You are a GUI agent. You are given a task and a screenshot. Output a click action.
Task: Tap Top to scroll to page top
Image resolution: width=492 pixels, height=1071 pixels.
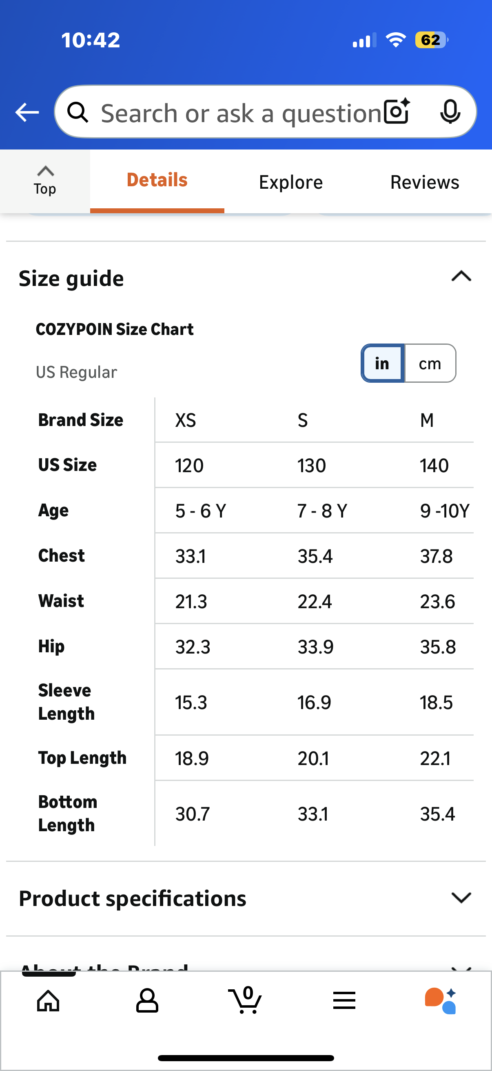[44, 180]
